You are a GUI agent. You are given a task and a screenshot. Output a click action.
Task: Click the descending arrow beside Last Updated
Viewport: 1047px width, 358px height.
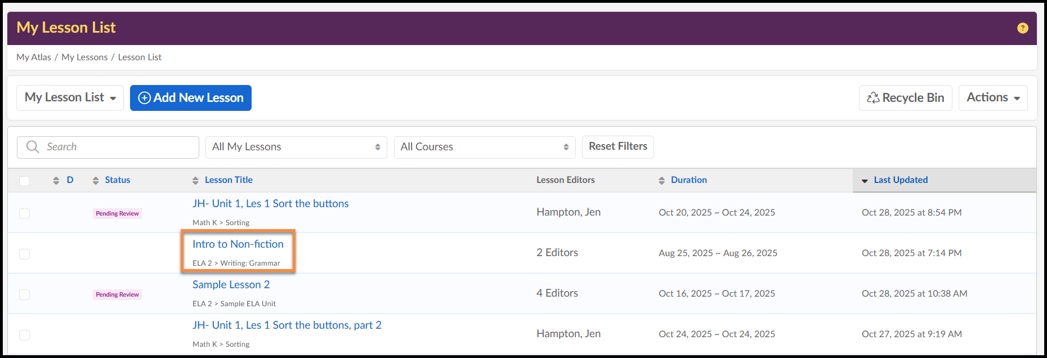pyautogui.click(x=865, y=181)
